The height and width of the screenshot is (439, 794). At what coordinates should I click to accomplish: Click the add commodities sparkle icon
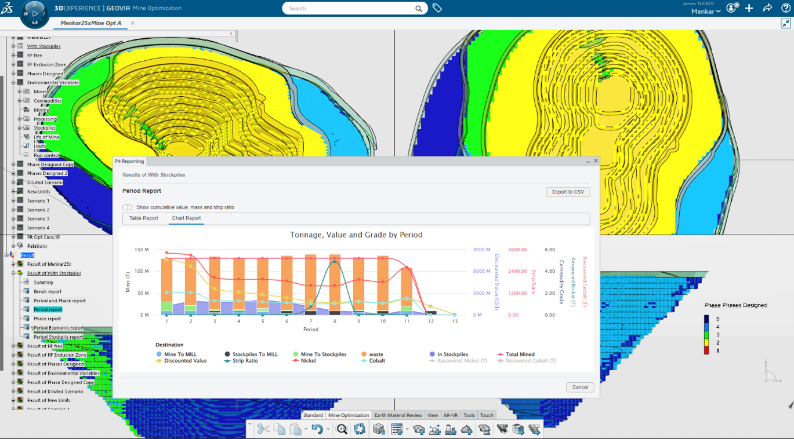(435, 429)
